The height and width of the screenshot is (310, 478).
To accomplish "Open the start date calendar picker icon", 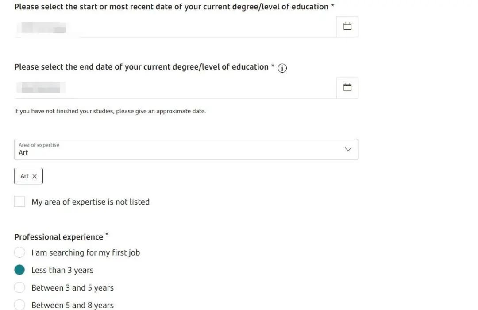I will 347,26.
